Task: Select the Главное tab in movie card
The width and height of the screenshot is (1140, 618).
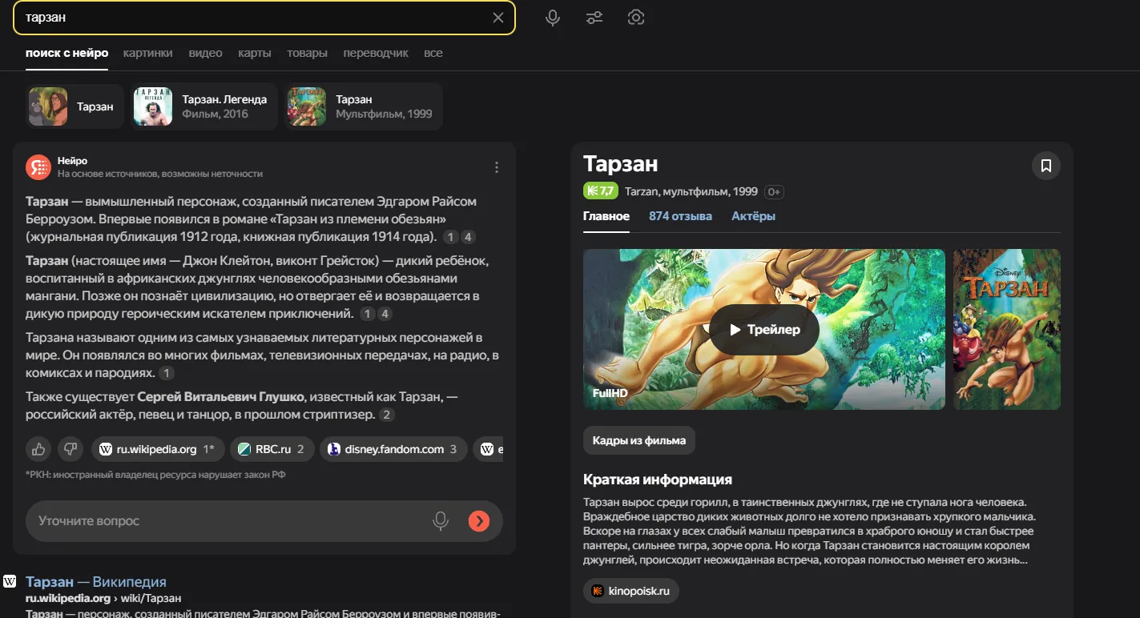Action: pos(606,216)
